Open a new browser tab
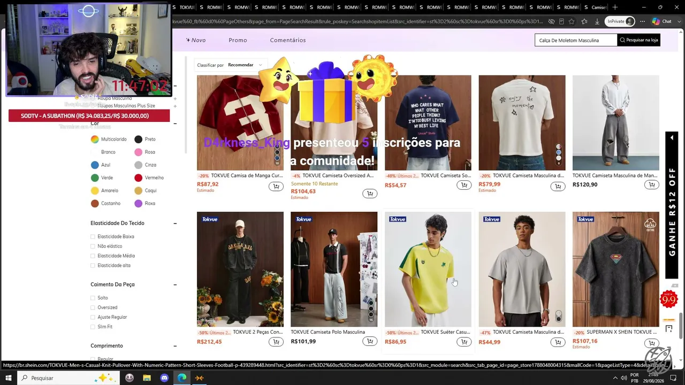 [615, 7]
